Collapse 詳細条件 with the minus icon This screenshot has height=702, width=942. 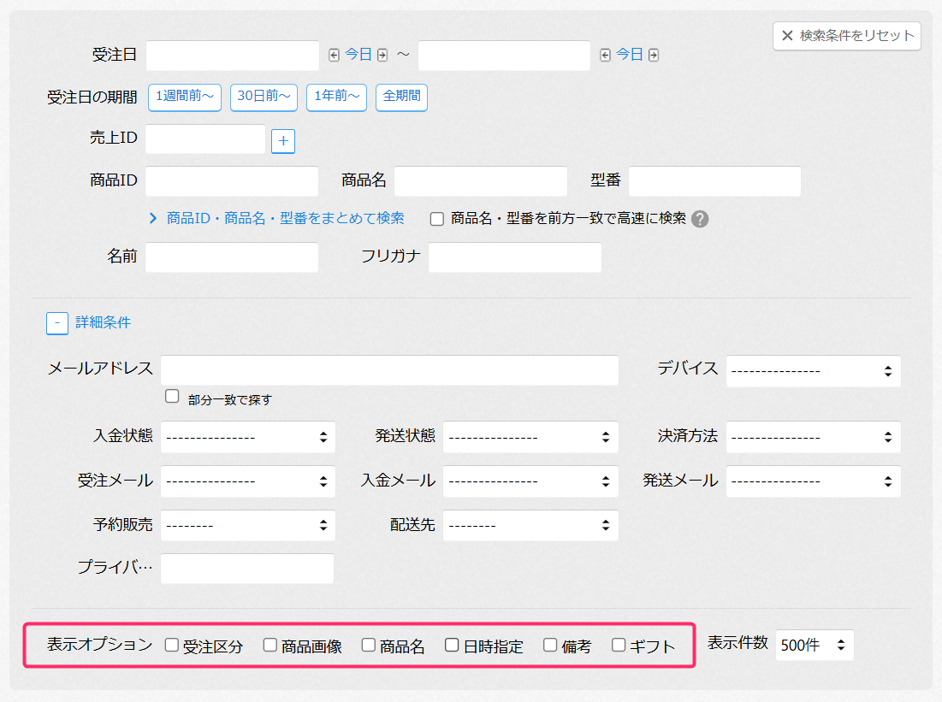(x=57, y=323)
